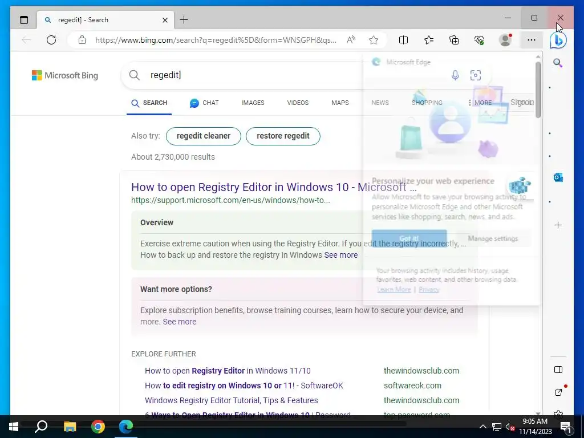The width and height of the screenshot is (584, 438).
Task: Expand the MORE search categories
Action: point(480,103)
